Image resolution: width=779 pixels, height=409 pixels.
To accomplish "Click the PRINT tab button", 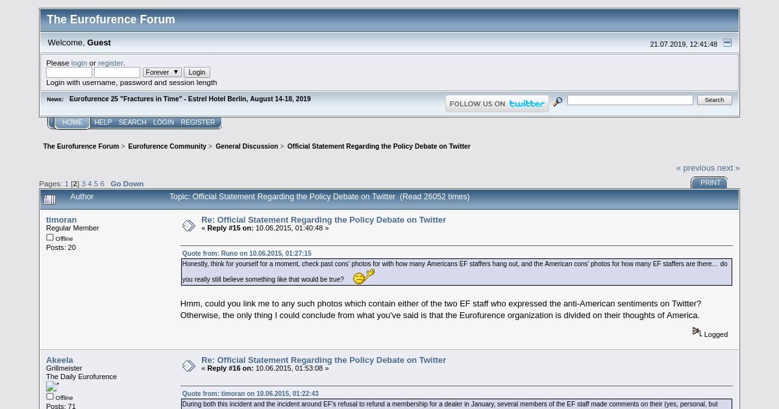I will (710, 183).
